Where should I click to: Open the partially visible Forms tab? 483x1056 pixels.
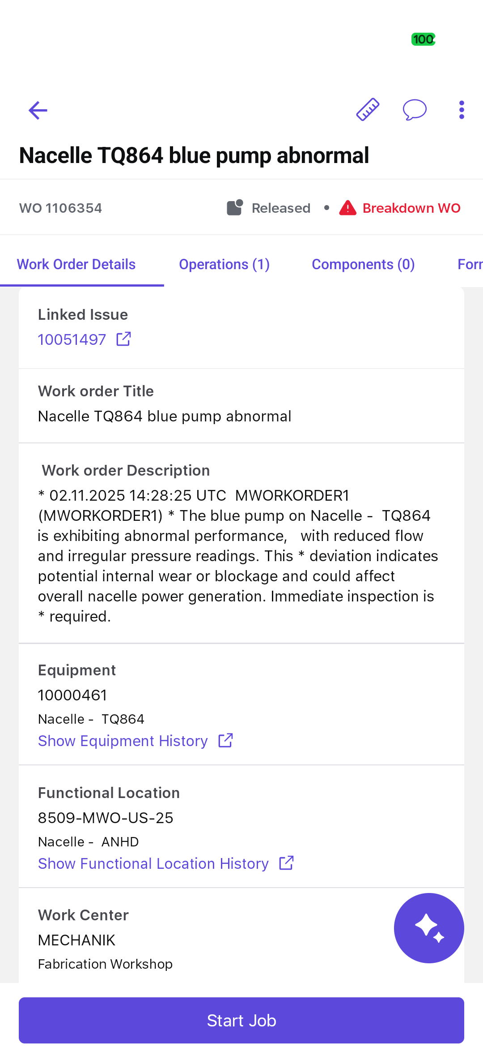470,264
